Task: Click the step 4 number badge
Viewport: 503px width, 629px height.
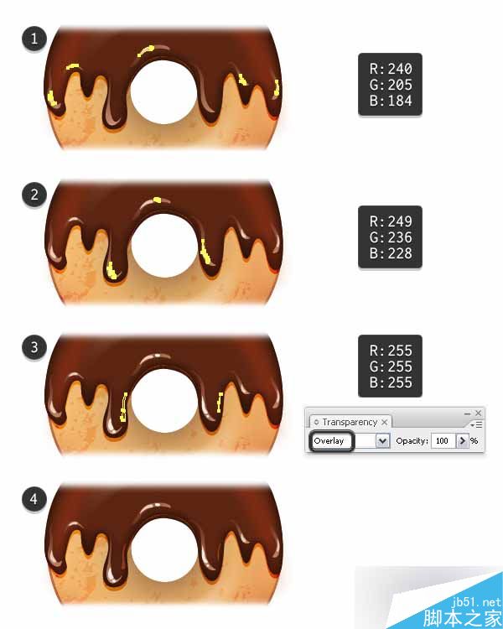Action: (x=34, y=500)
